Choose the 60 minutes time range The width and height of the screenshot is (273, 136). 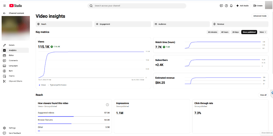coord(212,32)
